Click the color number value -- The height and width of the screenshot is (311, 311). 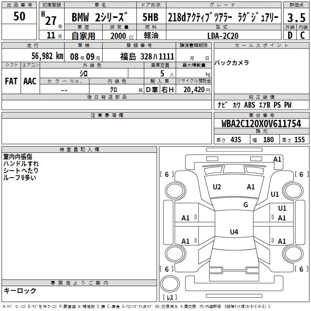coord(64,90)
